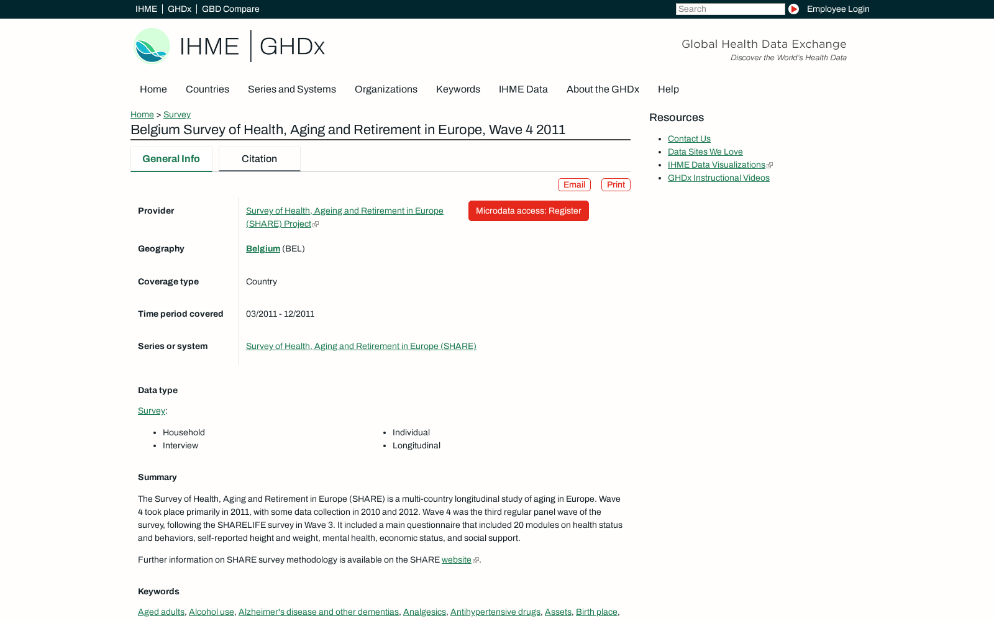Open GBD Compare link in top bar
994x621 pixels.
coord(230,9)
